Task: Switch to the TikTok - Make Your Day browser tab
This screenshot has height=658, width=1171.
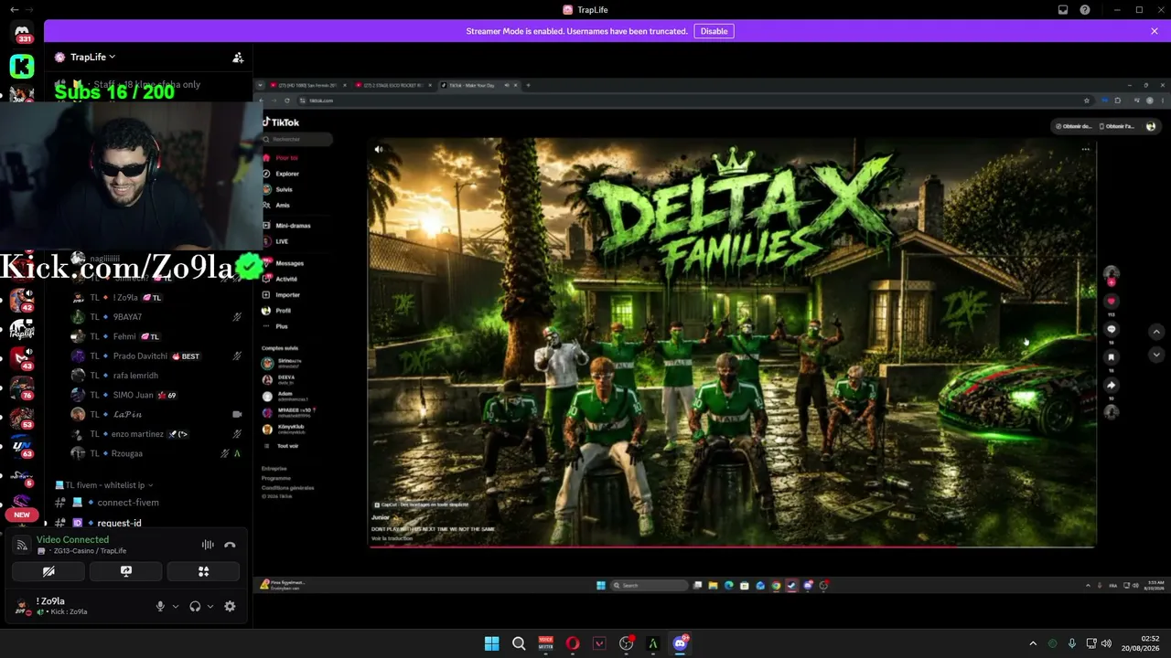Action: point(478,85)
